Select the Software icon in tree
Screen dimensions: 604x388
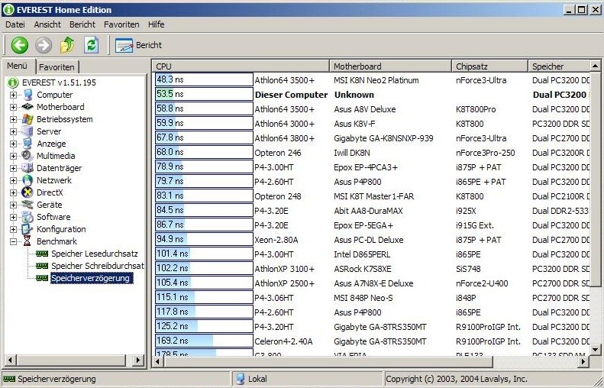click(27, 217)
